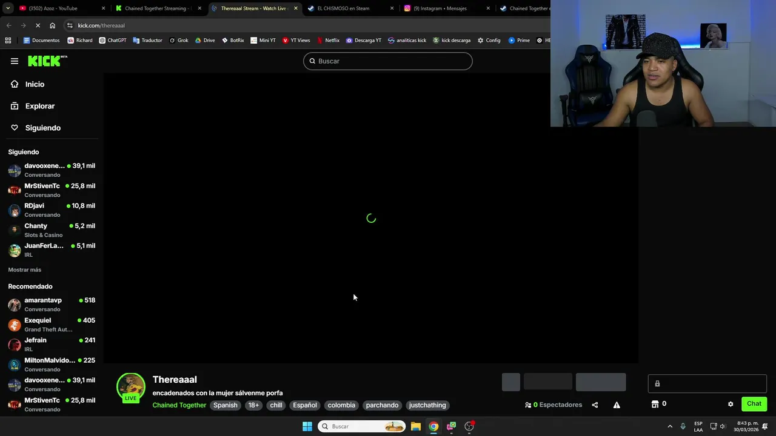The height and width of the screenshot is (436, 776).
Task: Click the Thereaaal channel name
Action: [175, 380]
